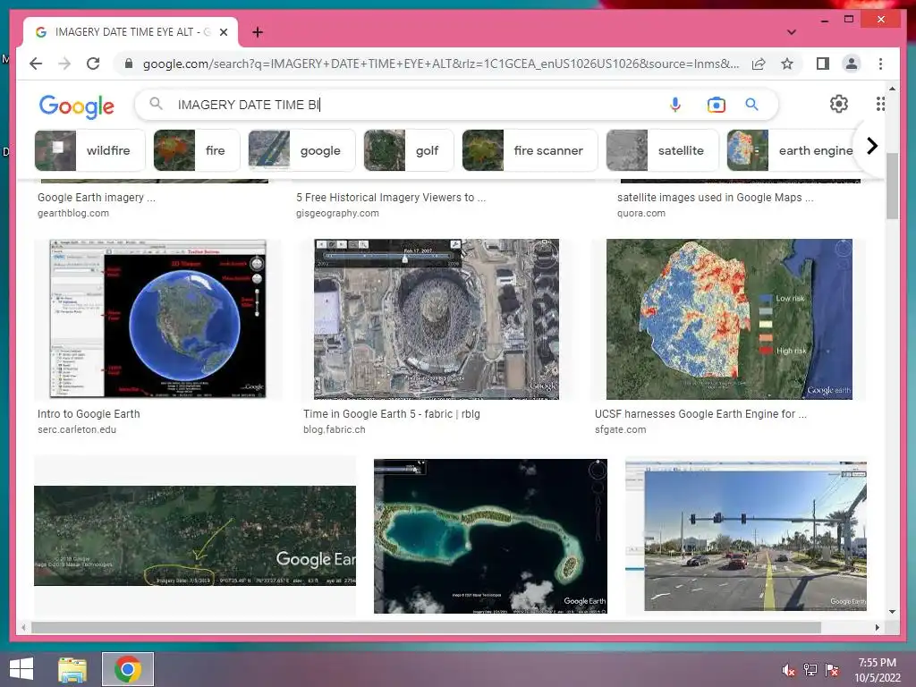Open the Google apps grid

point(880,104)
